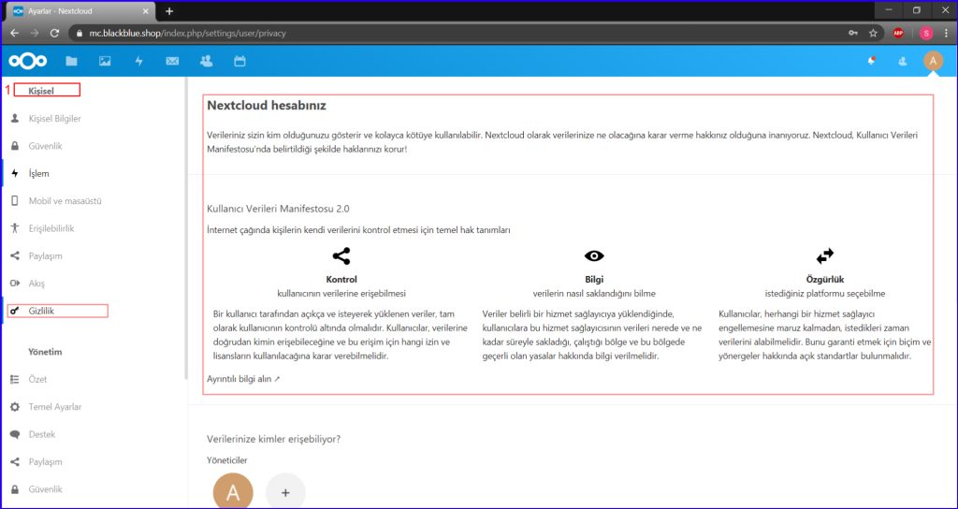Screen dimensions: 958x509
Task: Click the Kontrol title text
Action: pos(341,279)
